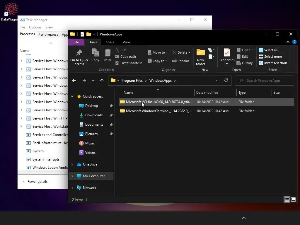Click the Edit ribbon command

pos(242,57)
